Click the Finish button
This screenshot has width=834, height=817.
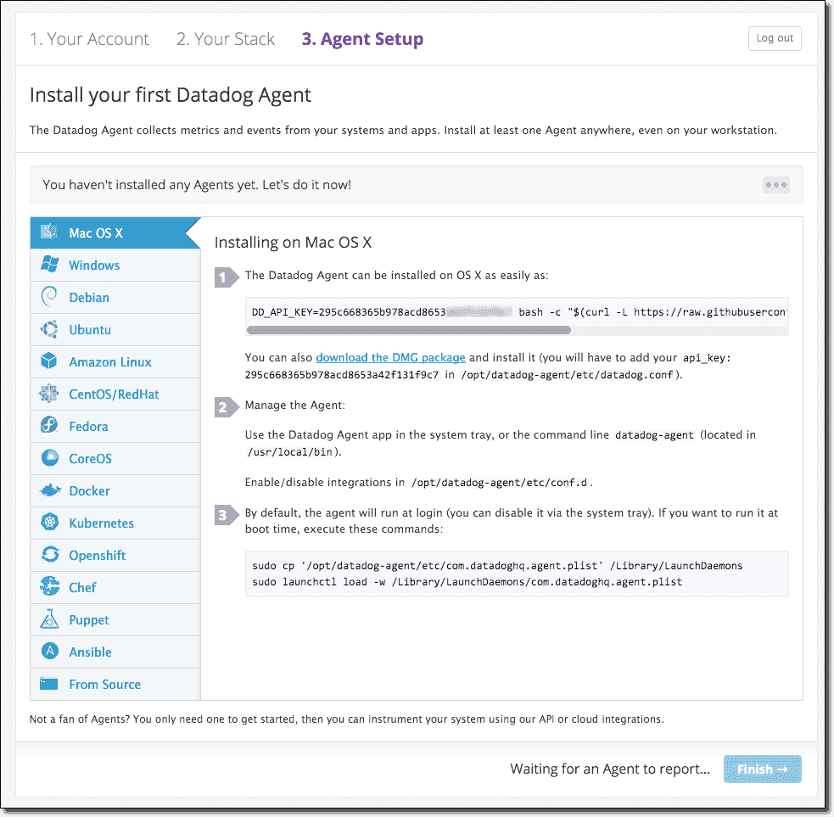(x=762, y=769)
